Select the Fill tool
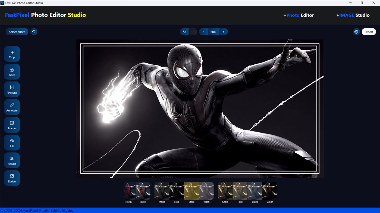Image resolution: width=380 pixels, height=213 pixels. [x=12, y=143]
